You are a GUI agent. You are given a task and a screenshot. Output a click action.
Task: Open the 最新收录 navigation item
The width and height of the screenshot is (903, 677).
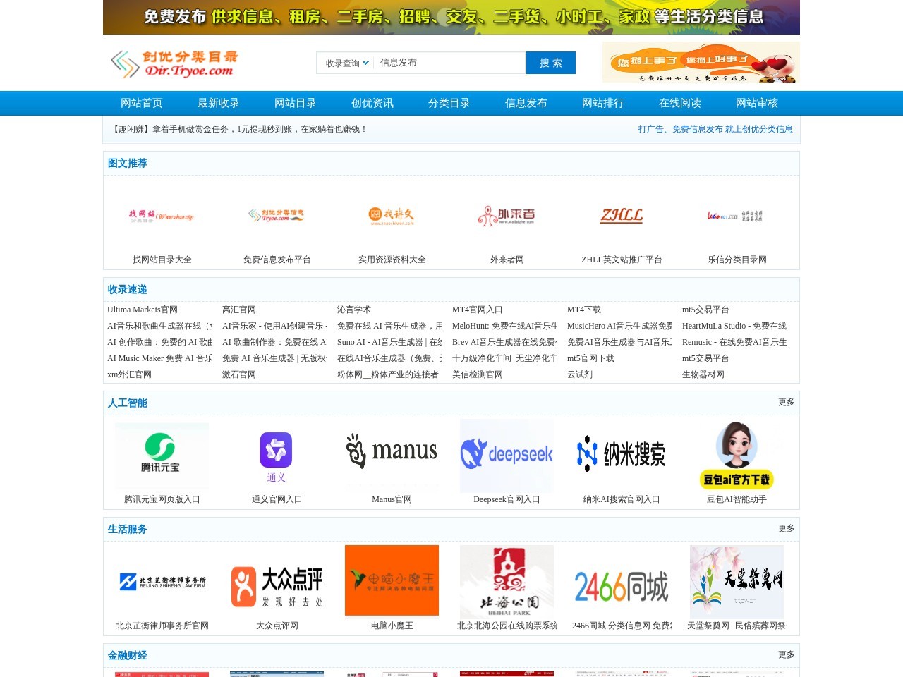tap(219, 103)
